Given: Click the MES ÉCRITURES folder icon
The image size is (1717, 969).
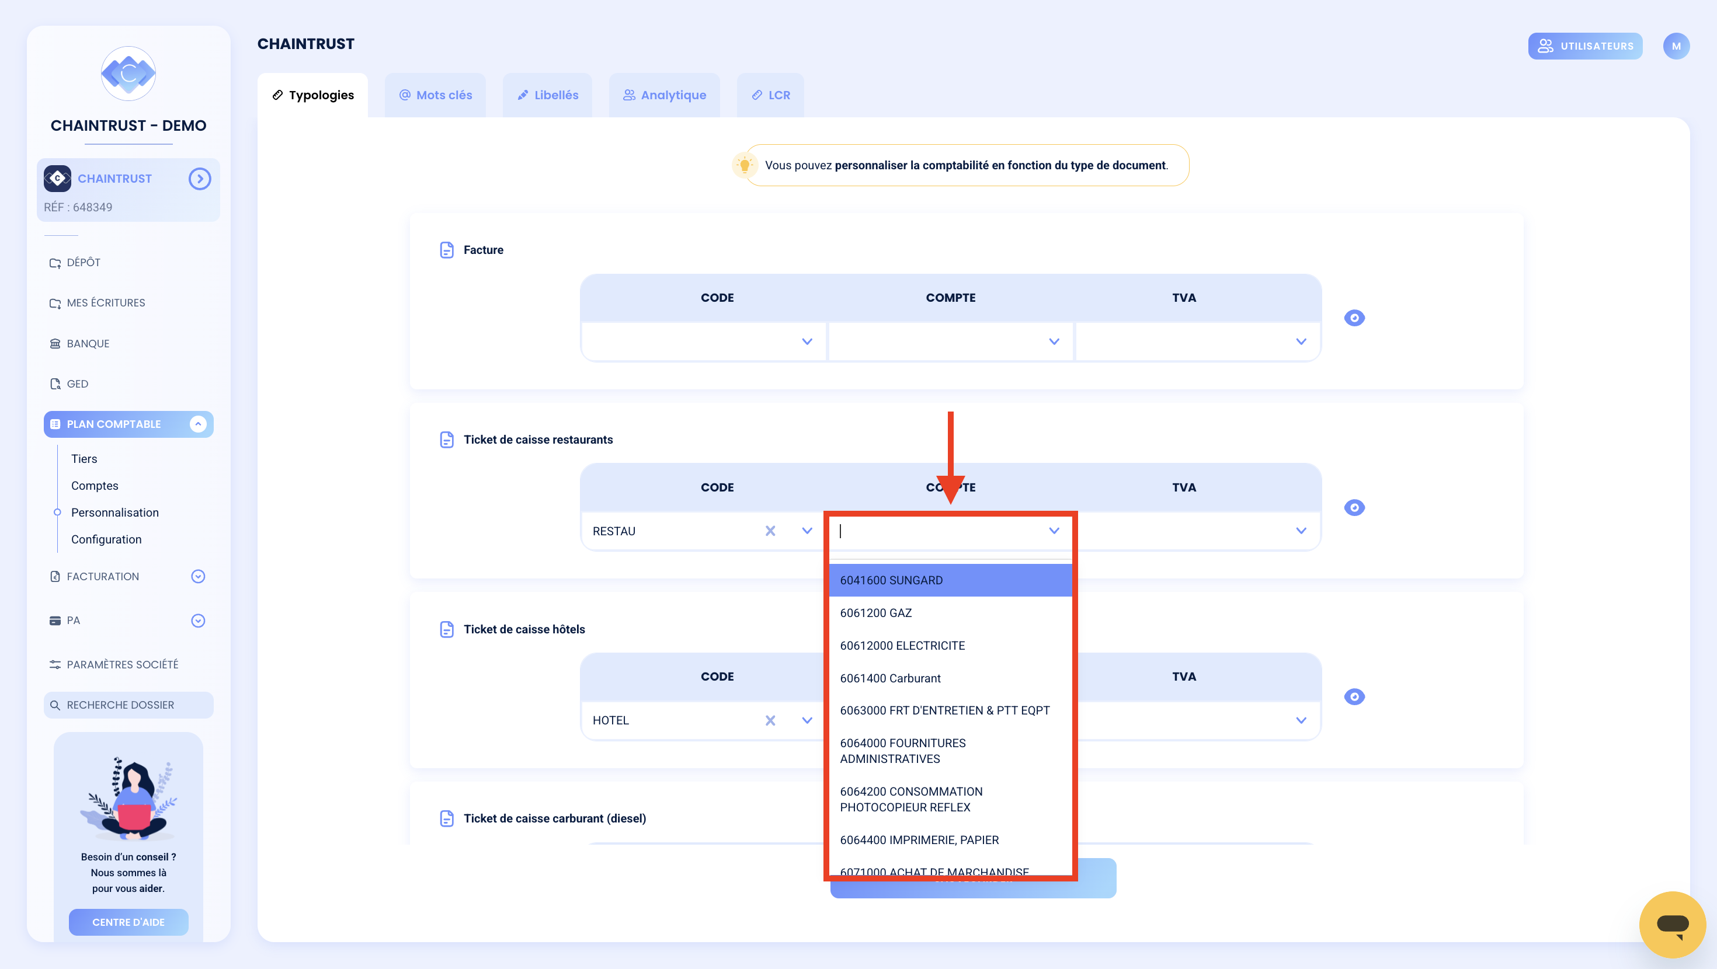Looking at the screenshot, I should 55,303.
